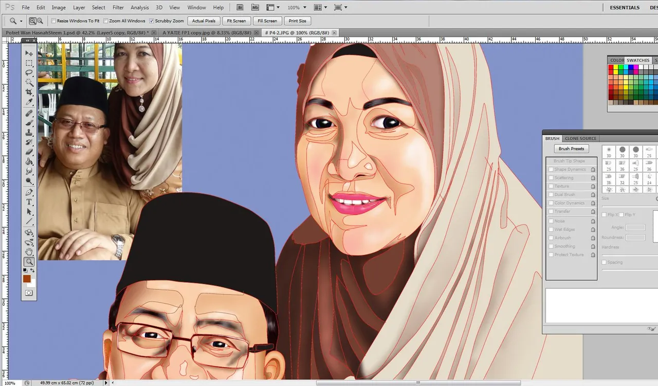Select the Crop tool
Screen dimensions: 658x386
29,93
